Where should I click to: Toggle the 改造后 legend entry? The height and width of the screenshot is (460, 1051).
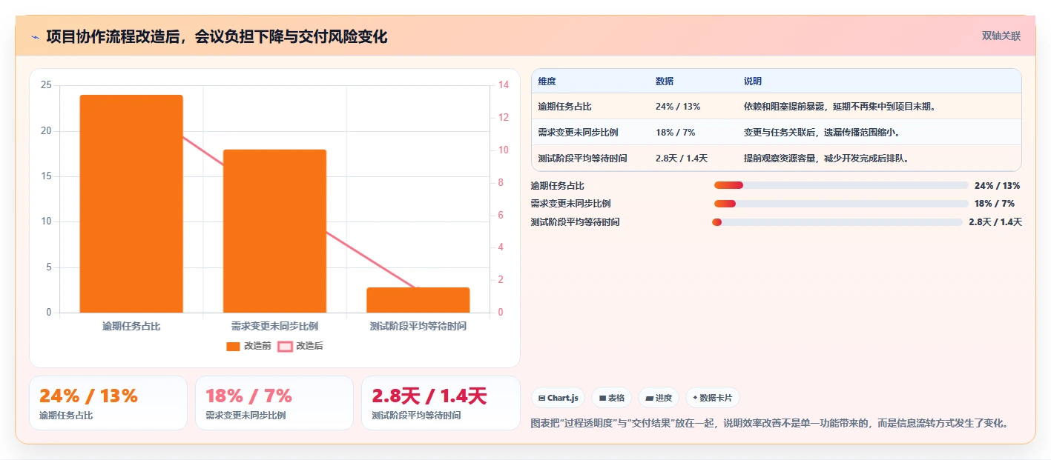300,346
